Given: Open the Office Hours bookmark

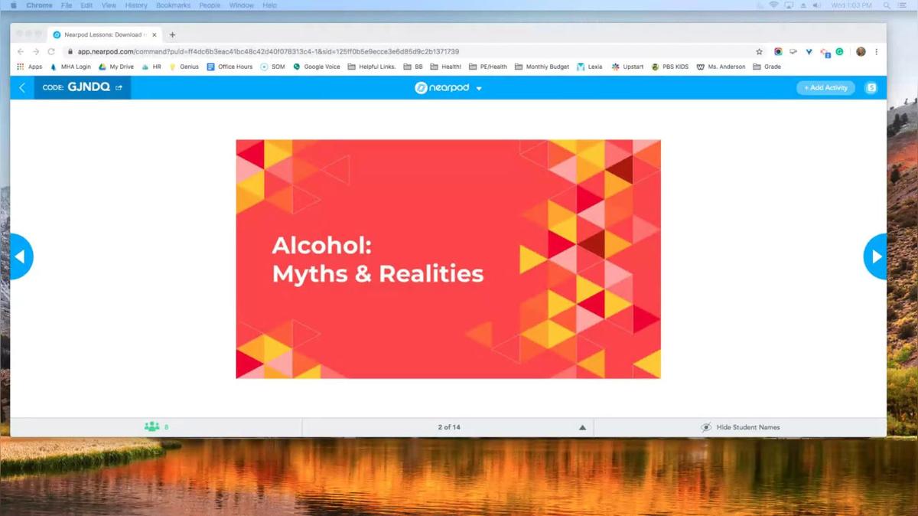Looking at the screenshot, I should pyautogui.click(x=229, y=67).
